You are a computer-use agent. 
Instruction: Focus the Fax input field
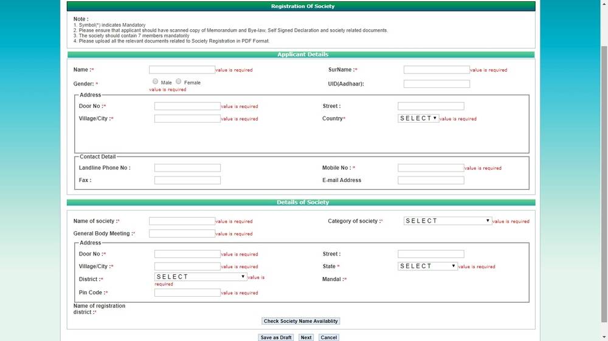pos(187,180)
